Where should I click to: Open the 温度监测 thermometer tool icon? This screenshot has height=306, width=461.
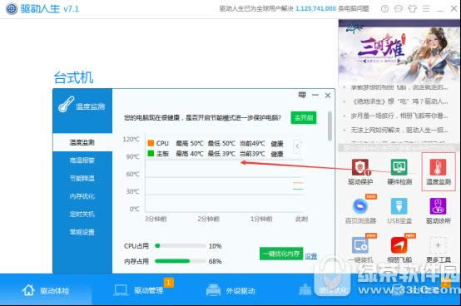coord(438,168)
